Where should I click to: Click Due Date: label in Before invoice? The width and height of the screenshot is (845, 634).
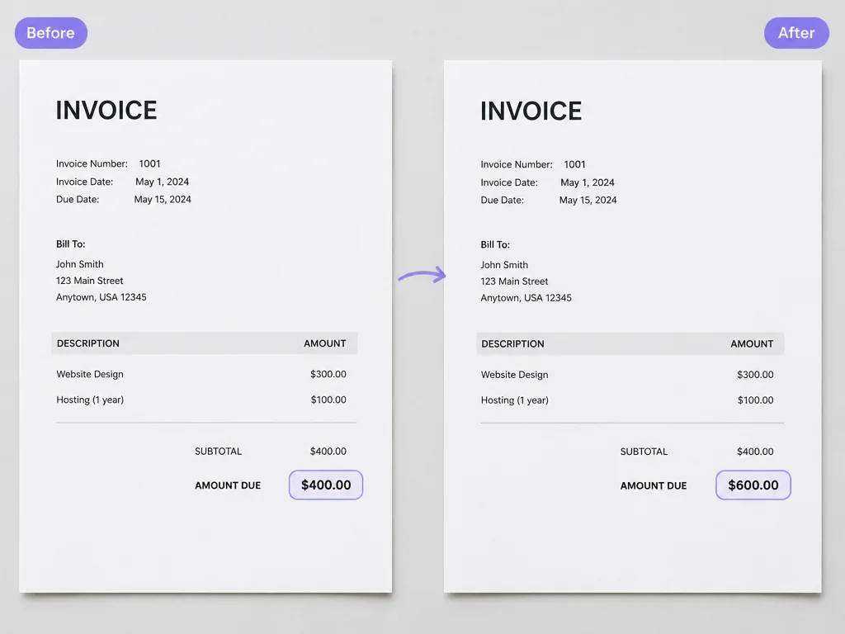tap(78, 200)
